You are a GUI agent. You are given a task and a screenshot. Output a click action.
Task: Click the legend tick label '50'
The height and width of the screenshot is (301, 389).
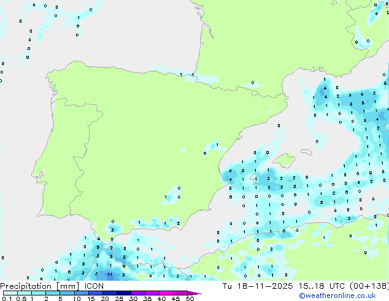[x=190, y=299]
